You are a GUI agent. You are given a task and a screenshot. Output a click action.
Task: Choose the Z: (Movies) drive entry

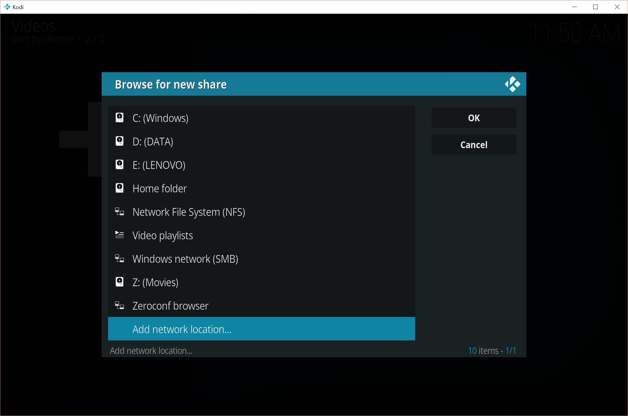pyautogui.click(x=155, y=283)
